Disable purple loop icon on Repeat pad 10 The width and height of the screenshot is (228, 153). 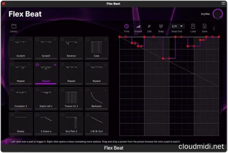pyautogui.click(x=37, y=65)
